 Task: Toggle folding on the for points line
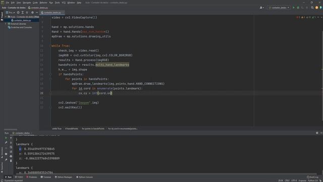tap(50, 79)
